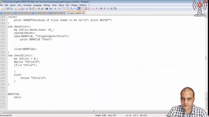Open the View menu
209x117 pixels.
pyautogui.click(x=20, y=5)
